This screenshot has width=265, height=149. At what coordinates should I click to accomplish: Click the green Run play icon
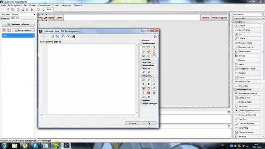coord(32,10)
